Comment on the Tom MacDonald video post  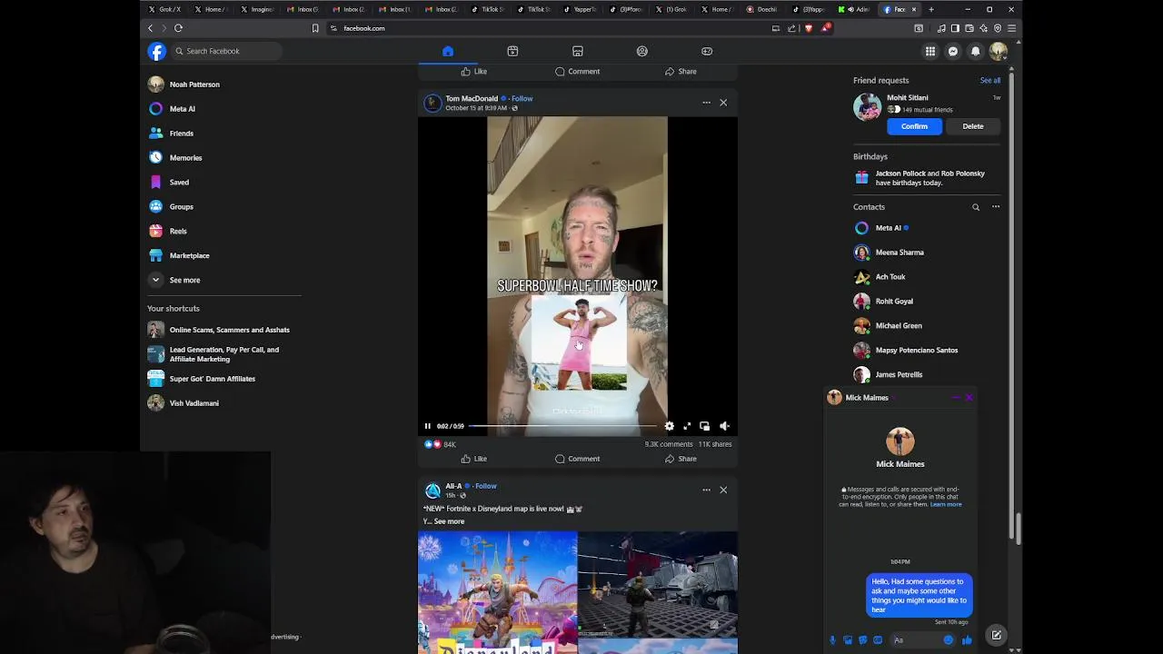point(578,459)
